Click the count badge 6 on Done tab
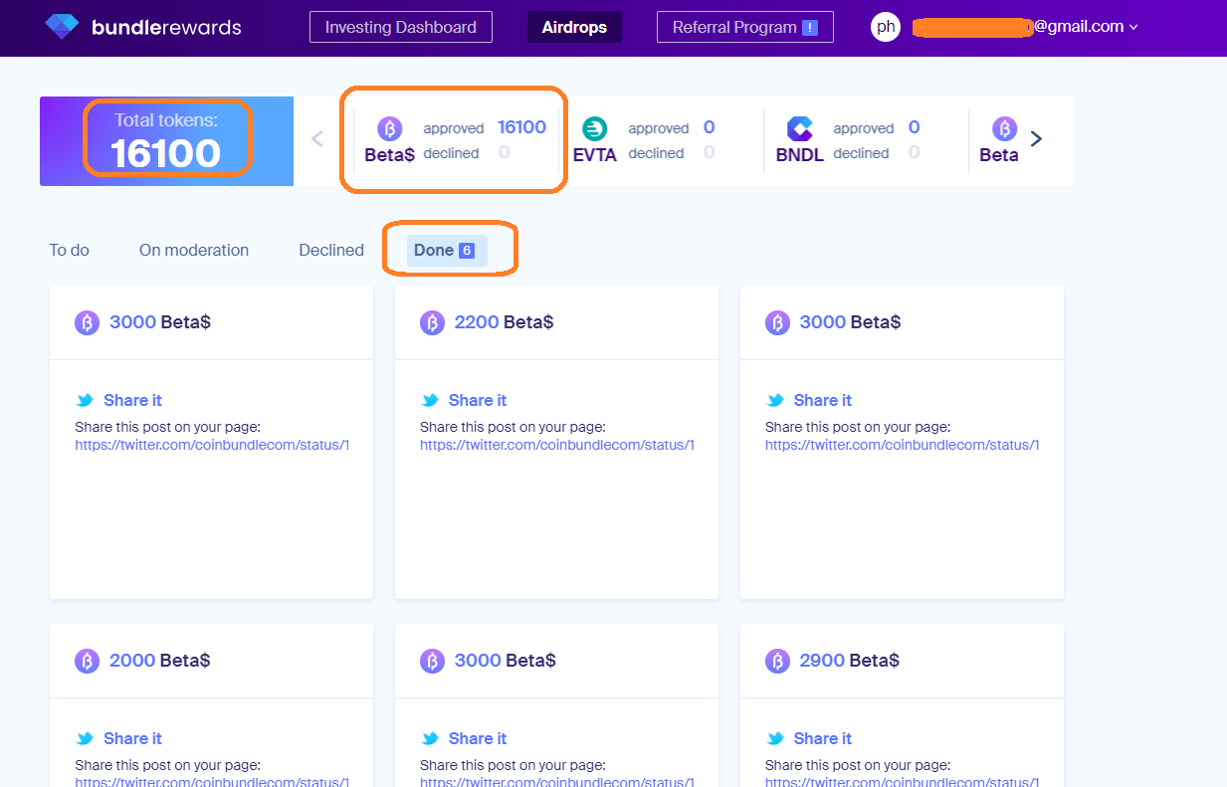Image resolution: width=1227 pixels, height=787 pixels. [x=467, y=251]
